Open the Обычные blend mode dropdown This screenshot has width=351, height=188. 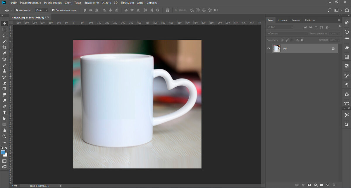(286, 34)
